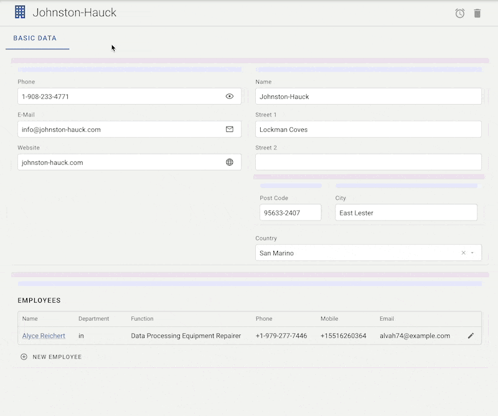Expand the Country dropdown arrow
This screenshot has width=498, height=416.
coord(472,253)
